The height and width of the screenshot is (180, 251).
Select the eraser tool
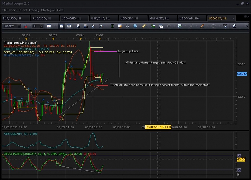pyautogui.click(x=234, y=26)
